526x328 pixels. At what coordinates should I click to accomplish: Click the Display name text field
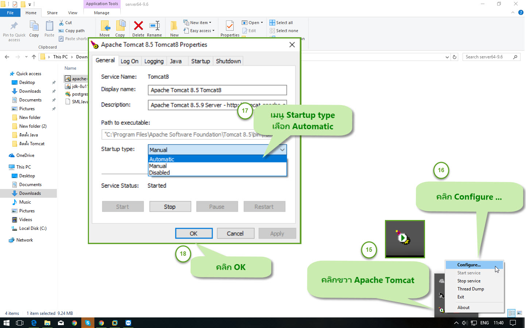click(x=217, y=90)
